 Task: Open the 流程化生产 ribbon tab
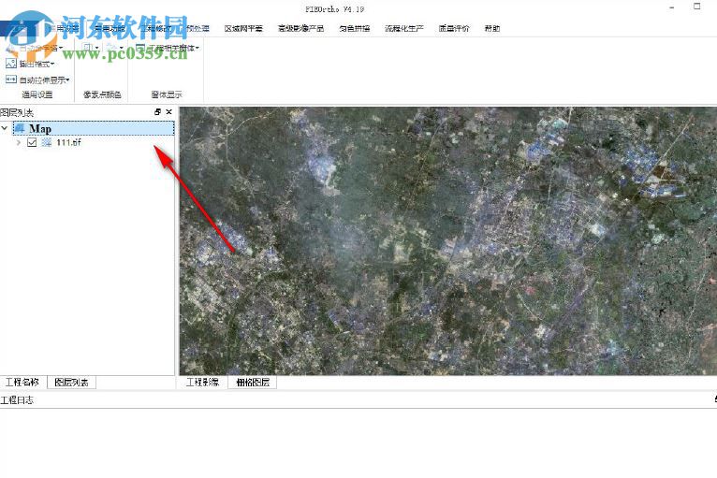[404, 28]
